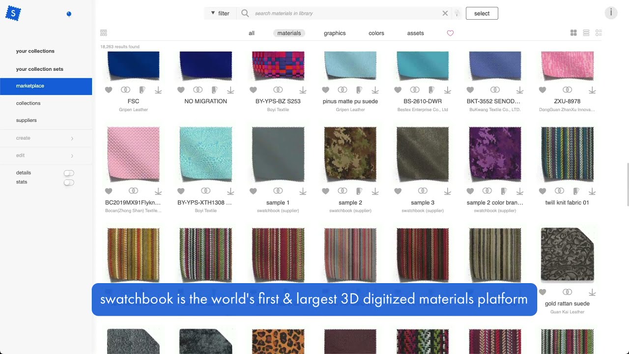The width and height of the screenshot is (629, 354).
Task: Click the Guan Kai Leather supplier name
Action: [567, 312]
